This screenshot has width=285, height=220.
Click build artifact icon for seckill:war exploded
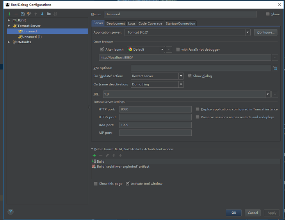[94, 167]
